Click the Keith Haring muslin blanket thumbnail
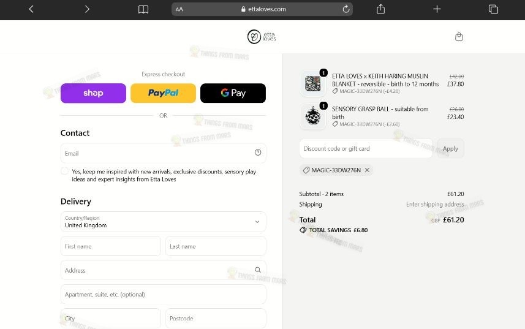Screen dimensions: 525x329 tap(312, 84)
